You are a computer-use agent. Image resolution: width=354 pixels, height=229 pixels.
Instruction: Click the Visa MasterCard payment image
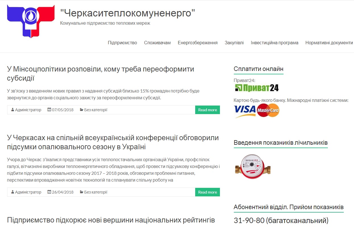point(257,111)
